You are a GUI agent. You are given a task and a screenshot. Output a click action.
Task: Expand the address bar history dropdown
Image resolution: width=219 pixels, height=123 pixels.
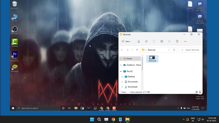point(169,50)
